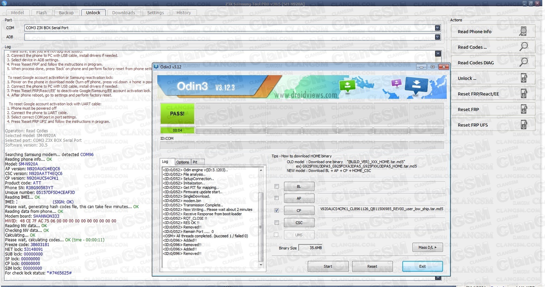Click the Read Phone Info button label
This screenshot has width=545, height=287.
coord(474,32)
